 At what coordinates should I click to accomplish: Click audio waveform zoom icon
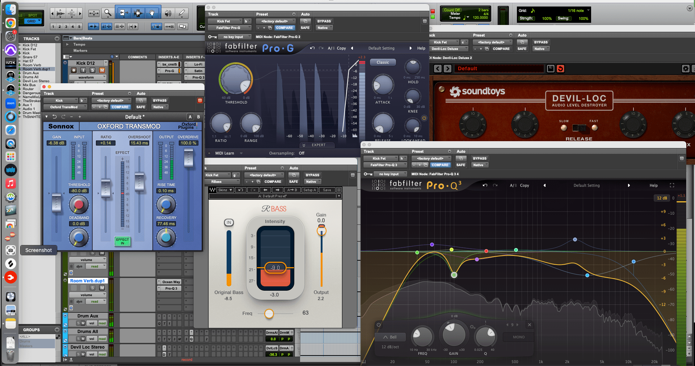pos(61,14)
